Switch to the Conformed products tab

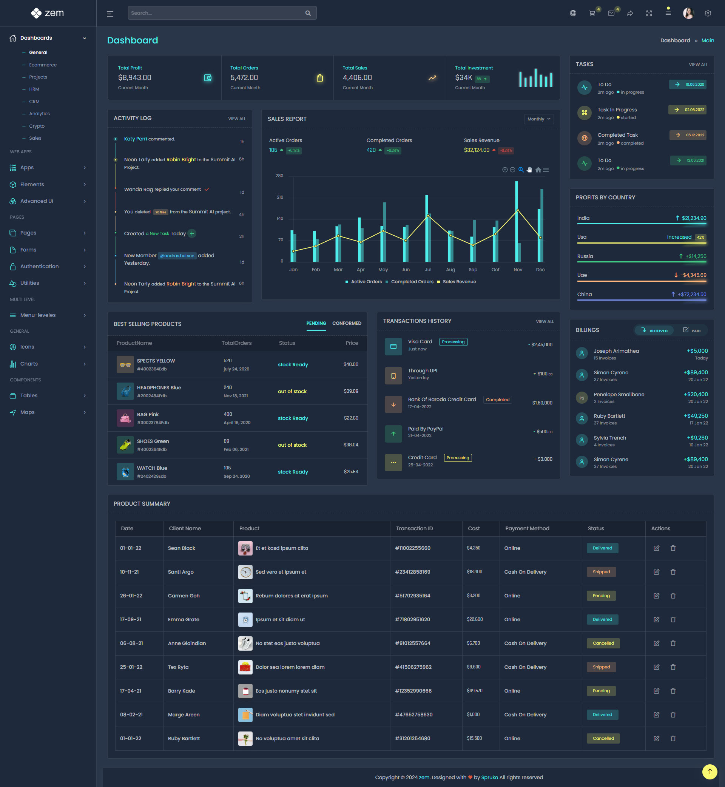click(346, 323)
